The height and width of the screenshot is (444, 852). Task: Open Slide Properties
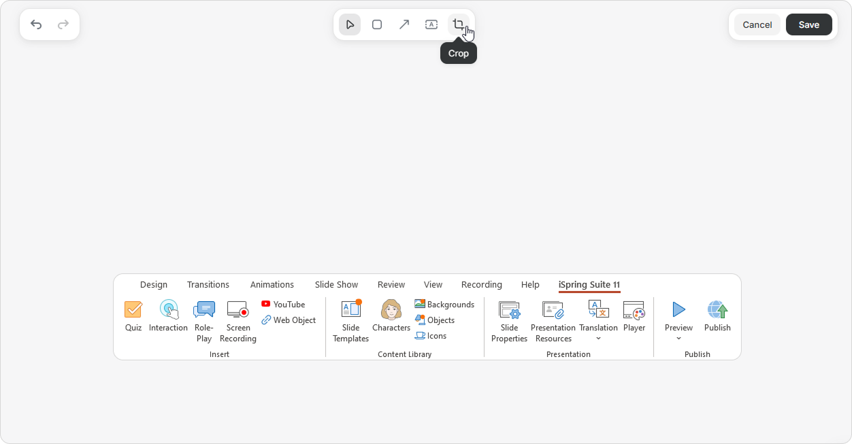click(x=509, y=322)
